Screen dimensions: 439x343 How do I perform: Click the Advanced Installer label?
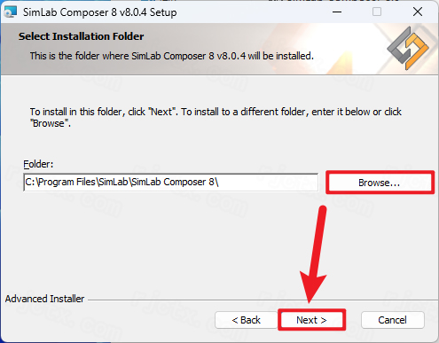(x=44, y=299)
